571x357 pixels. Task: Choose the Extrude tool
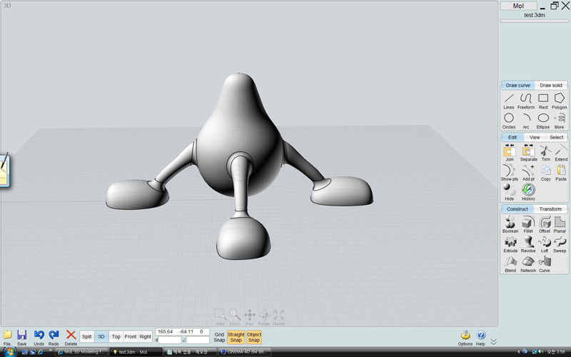510,244
